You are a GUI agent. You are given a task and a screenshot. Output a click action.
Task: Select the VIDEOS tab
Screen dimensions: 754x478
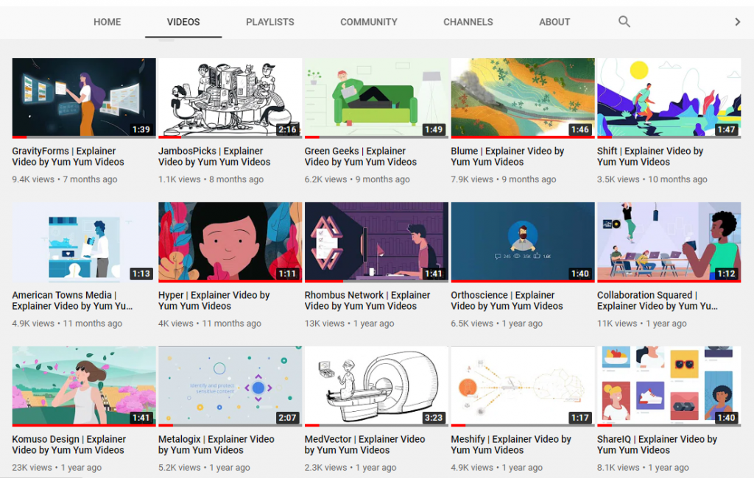[183, 22]
